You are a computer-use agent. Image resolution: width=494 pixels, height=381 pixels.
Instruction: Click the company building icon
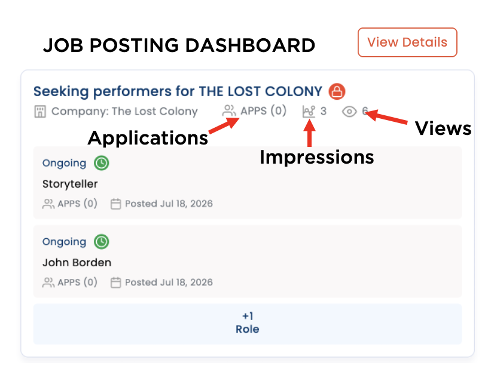pyautogui.click(x=40, y=112)
